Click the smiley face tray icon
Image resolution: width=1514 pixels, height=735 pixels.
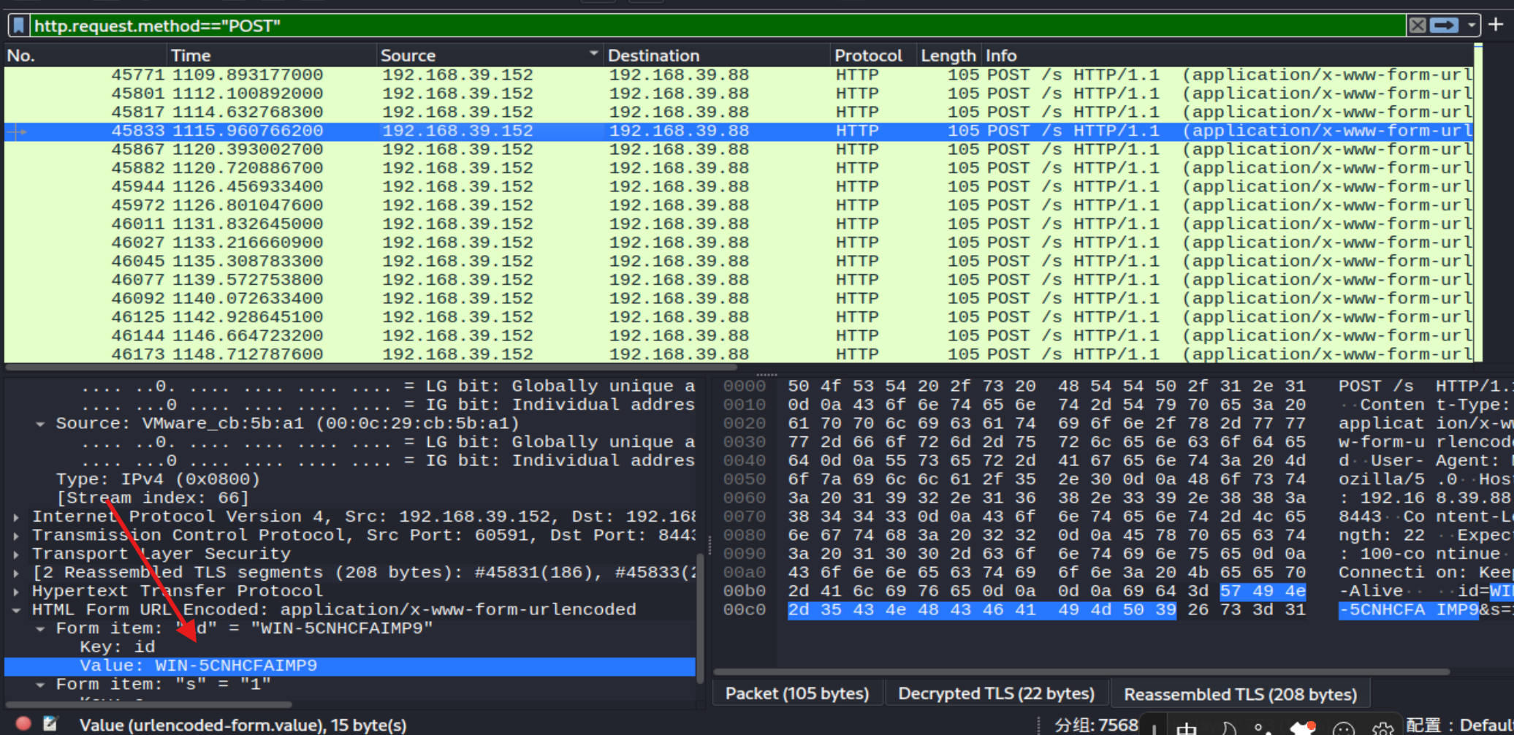pyautogui.click(x=1343, y=728)
